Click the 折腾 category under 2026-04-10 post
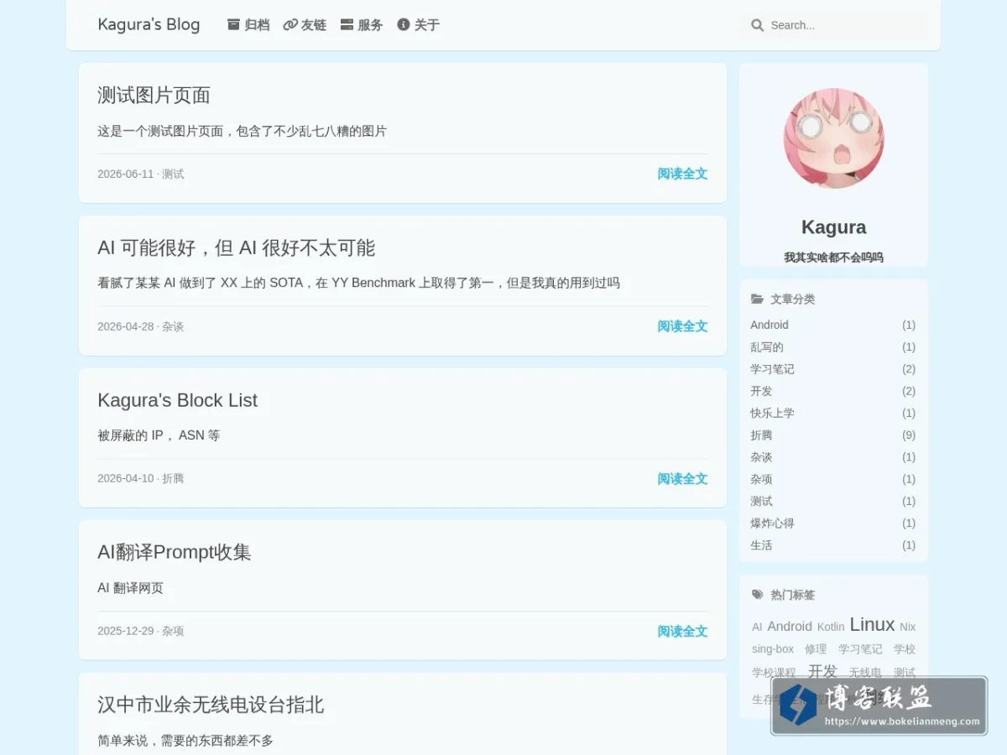Screen dimensions: 1007x755 (173, 478)
